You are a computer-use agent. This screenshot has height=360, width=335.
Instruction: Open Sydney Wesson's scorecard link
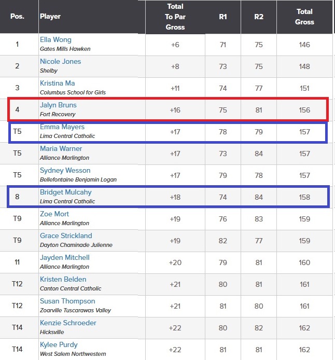pyautogui.click(x=65, y=171)
